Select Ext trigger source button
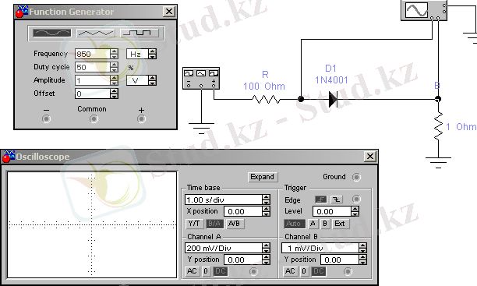 340,224
